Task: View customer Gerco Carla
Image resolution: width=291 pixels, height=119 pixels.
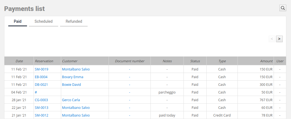Action: point(71,100)
